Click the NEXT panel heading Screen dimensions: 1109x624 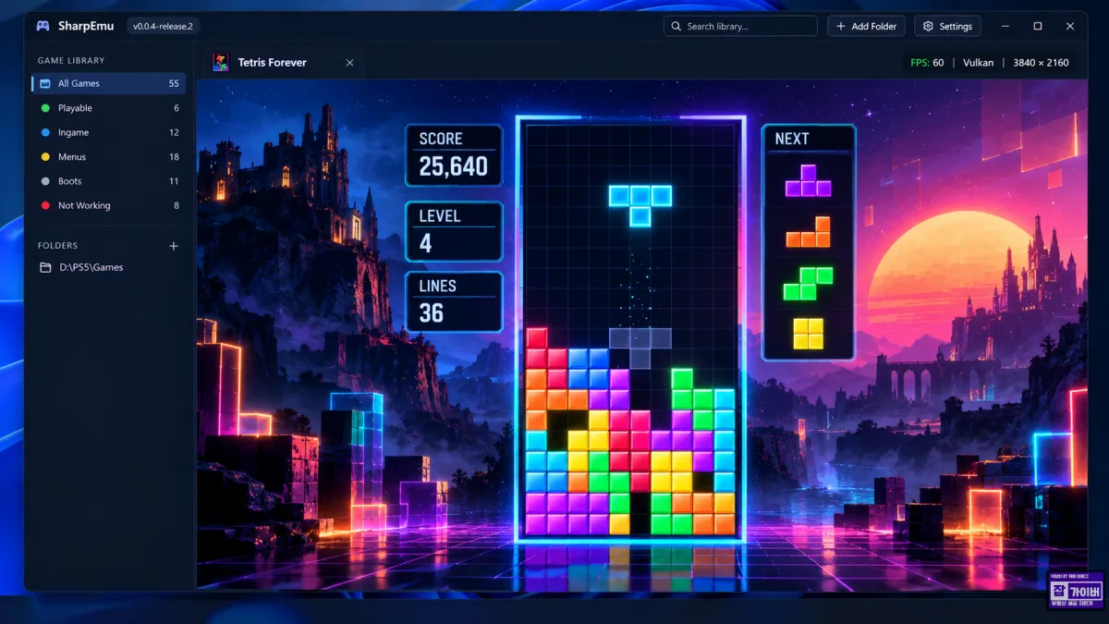point(792,139)
